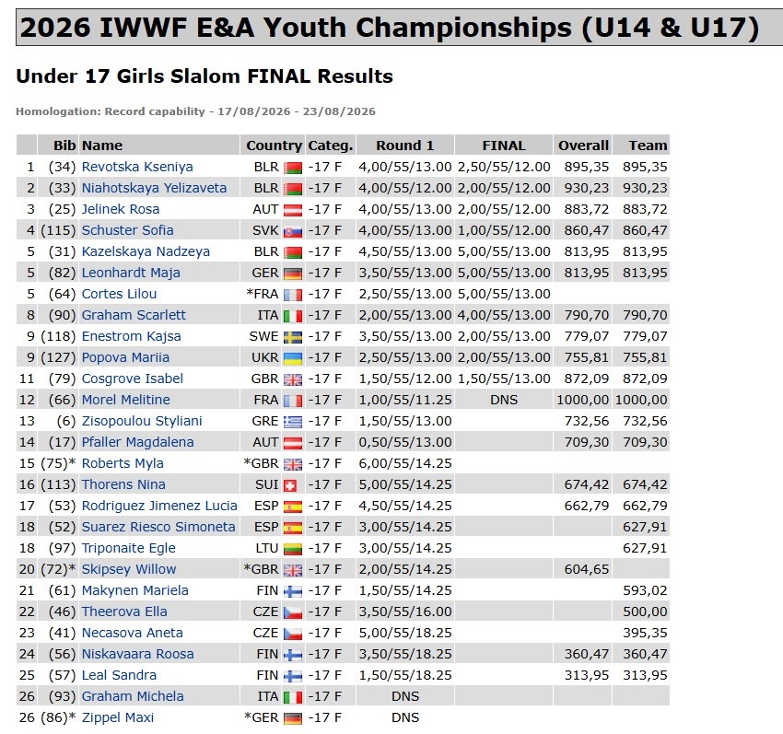Click the Round 1 column header
The height and width of the screenshot is (734, 783).
pyautogui.click(x=405, y=146)
